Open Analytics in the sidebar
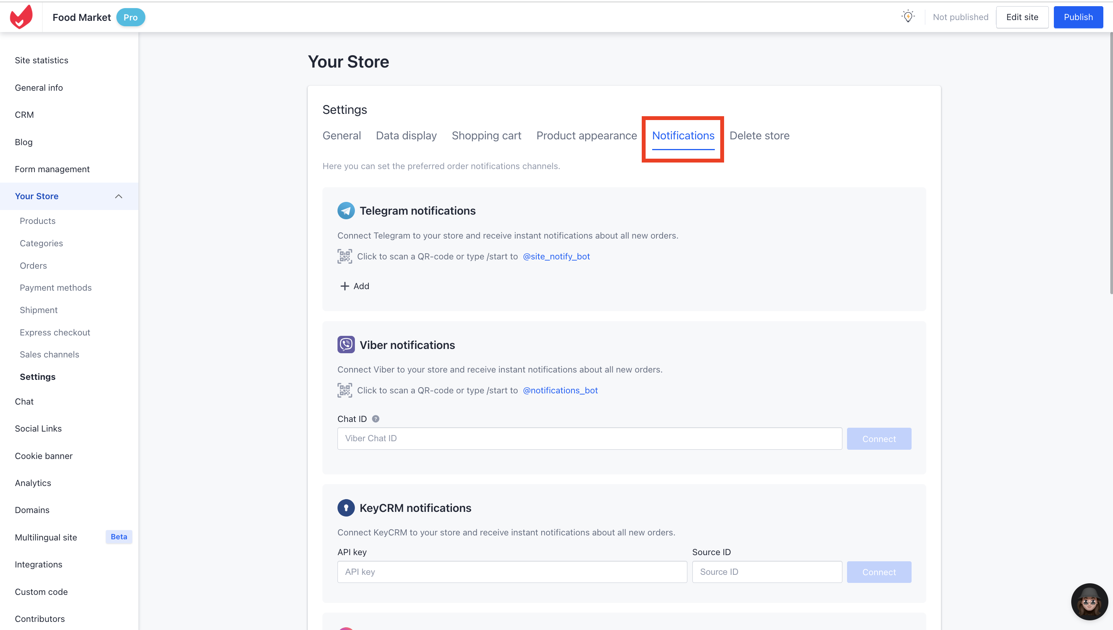The height and width of the screenshot is (630, 1113). pos(32,483)
